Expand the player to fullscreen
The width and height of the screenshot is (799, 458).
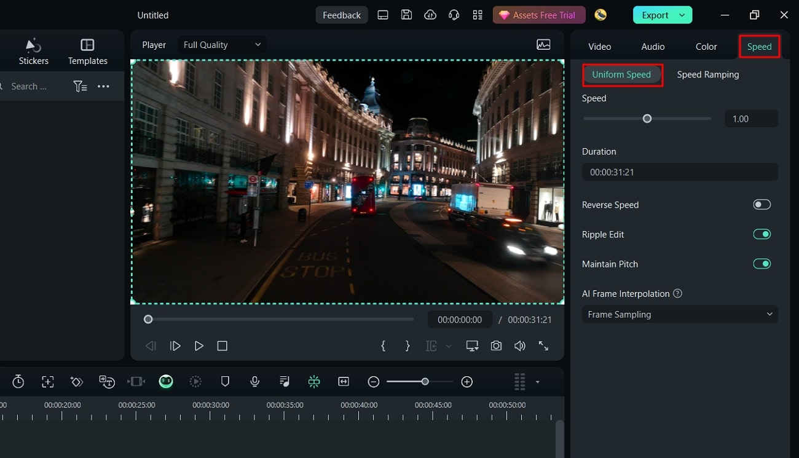(543, 346)
